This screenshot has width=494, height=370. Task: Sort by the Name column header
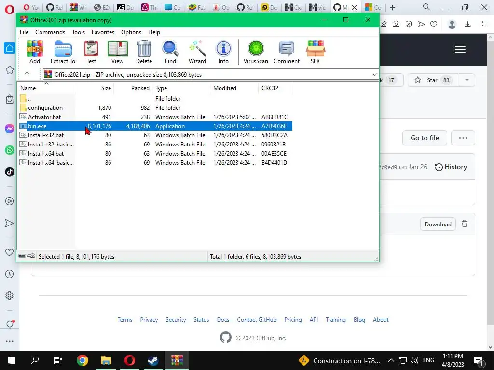coord(46,88)
